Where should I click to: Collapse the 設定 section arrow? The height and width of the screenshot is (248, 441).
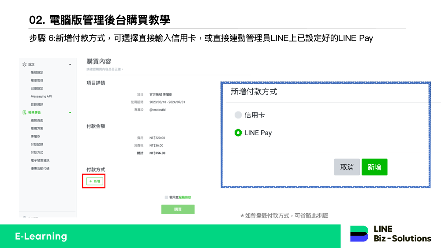pyautogui.click(x=70, y=65)
